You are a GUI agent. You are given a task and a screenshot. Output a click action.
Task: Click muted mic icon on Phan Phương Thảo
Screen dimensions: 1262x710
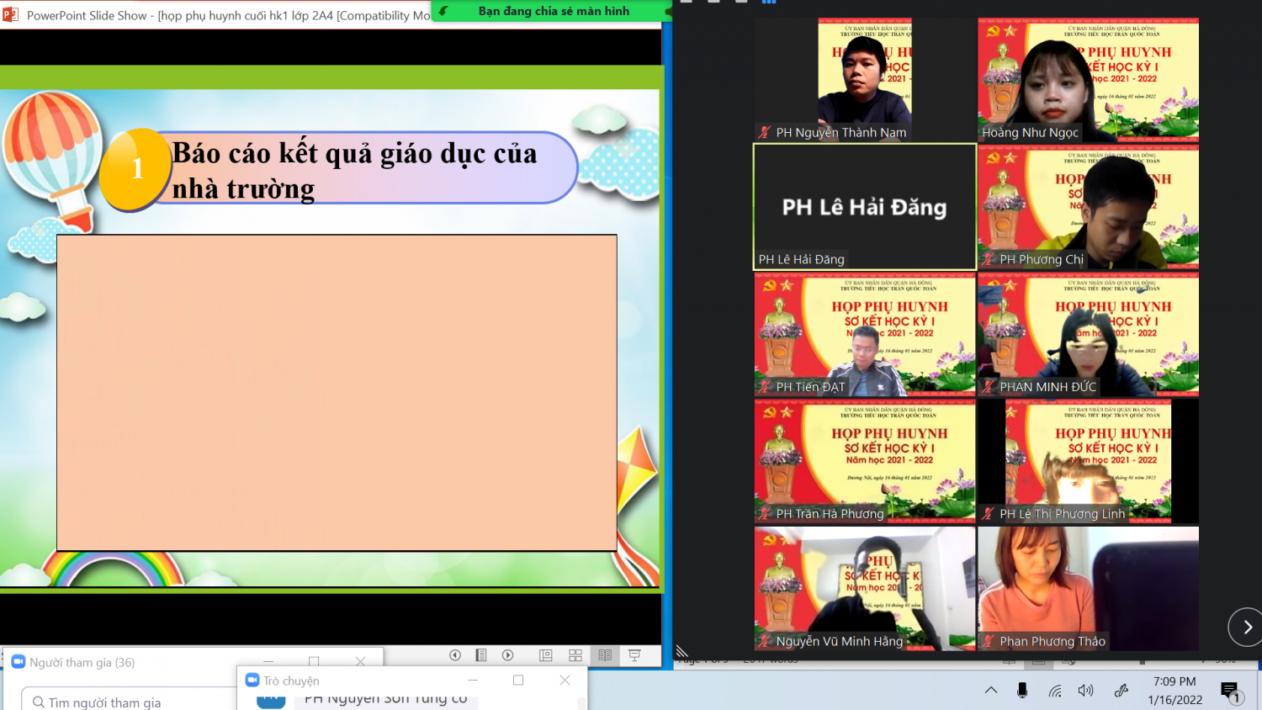tap(989, 641)
